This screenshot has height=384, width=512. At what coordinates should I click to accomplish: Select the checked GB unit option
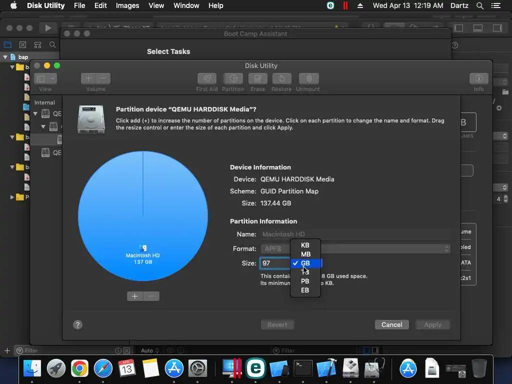(305, 263)
